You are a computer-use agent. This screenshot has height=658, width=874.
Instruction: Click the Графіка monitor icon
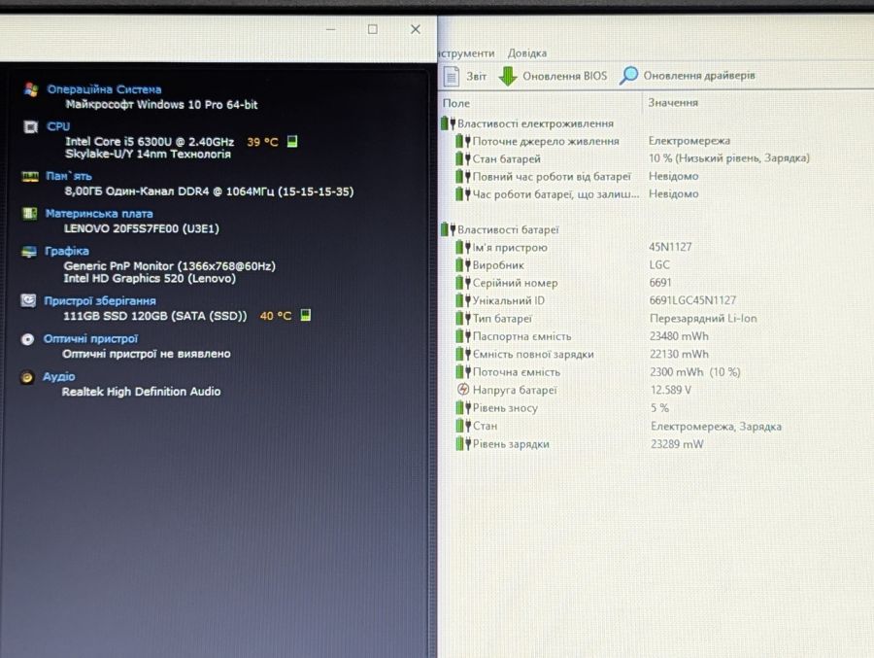pos(29,252)
